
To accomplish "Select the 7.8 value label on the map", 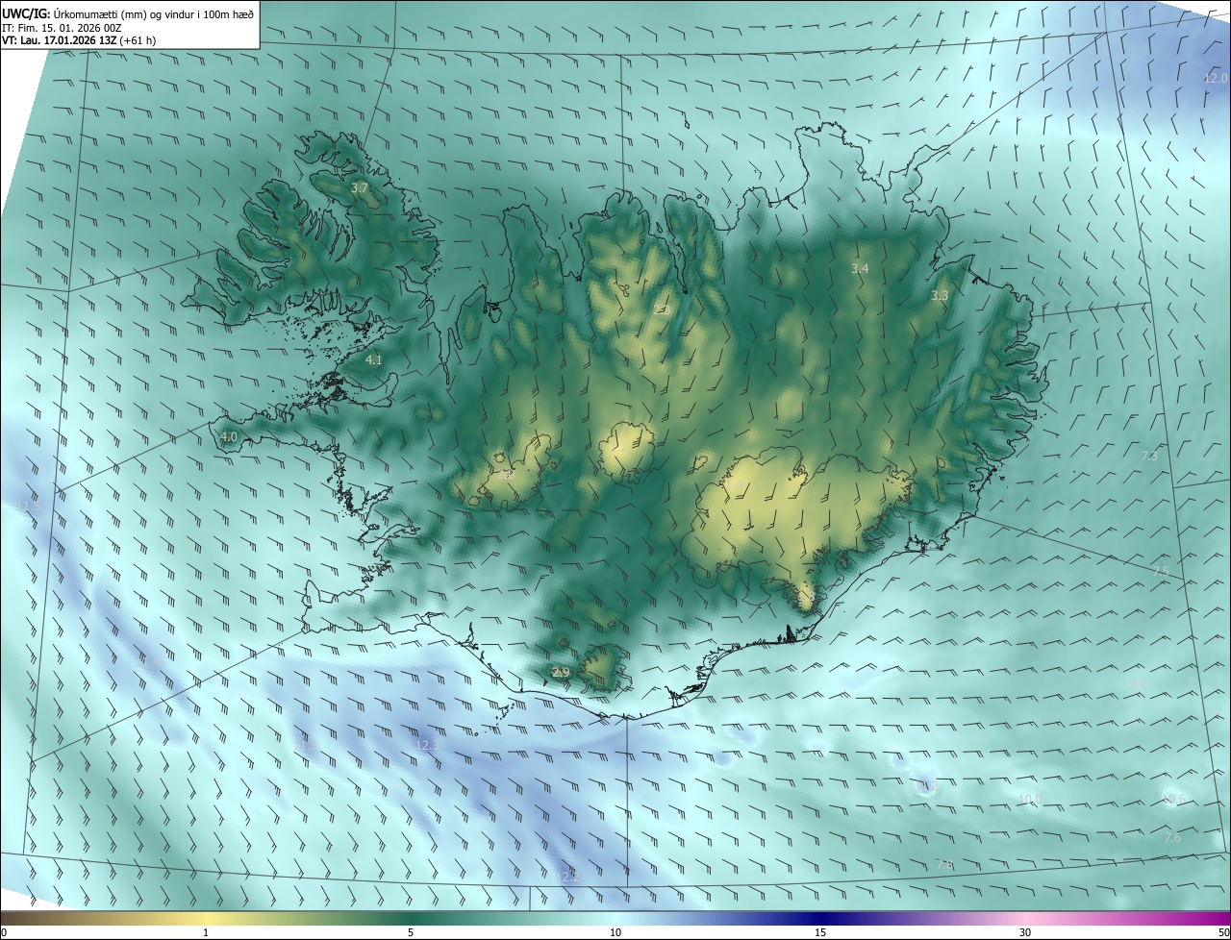I will click(944, 865).
